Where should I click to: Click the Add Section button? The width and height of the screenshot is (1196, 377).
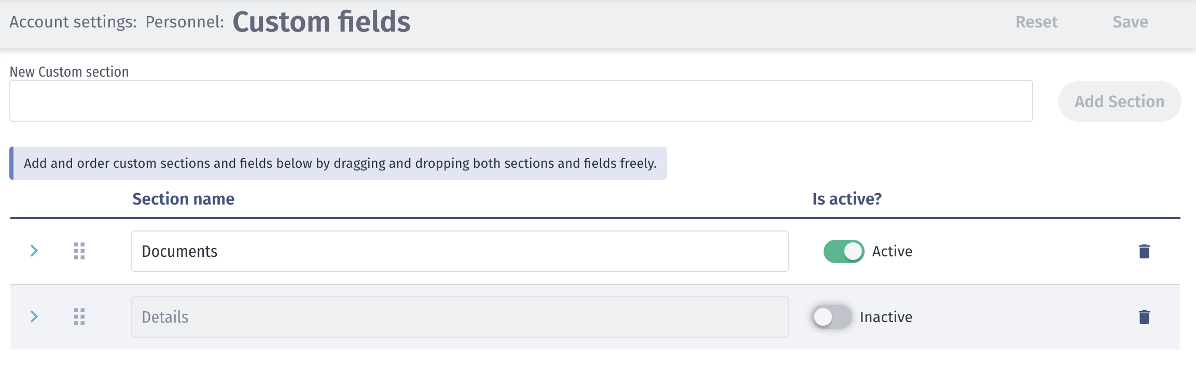[x=1120, y=102]
